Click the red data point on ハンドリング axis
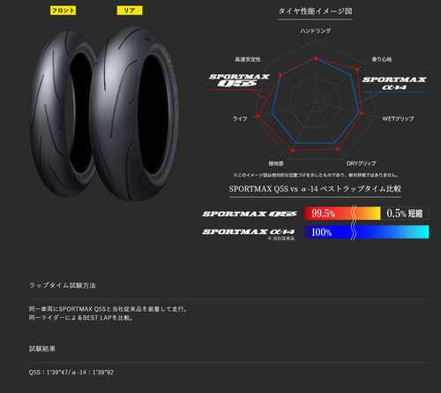This screenshot has height=393, width=441. (x=316, y=58)
